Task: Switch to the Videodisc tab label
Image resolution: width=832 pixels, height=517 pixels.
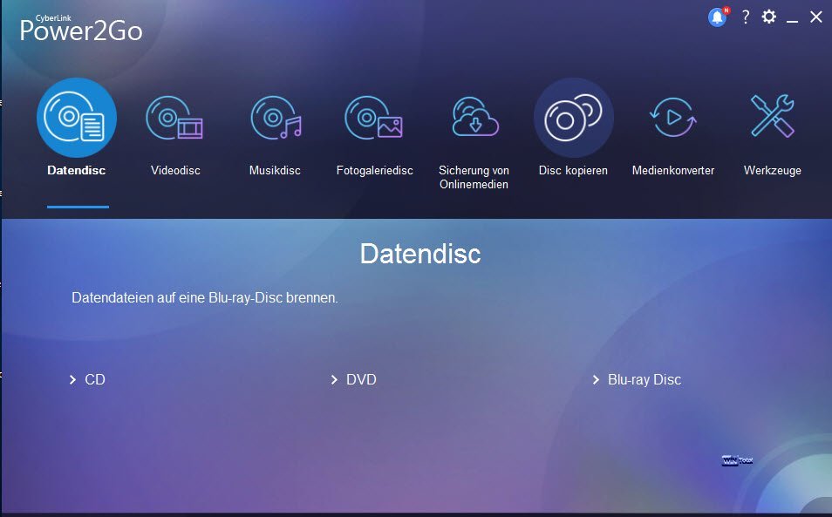Action: tap(175, 170)
